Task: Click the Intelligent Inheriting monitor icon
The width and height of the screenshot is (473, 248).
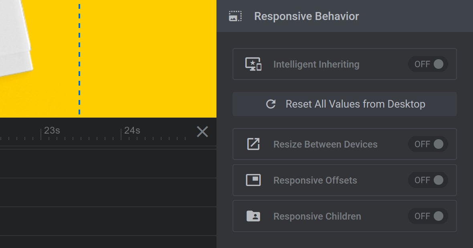Action: 253,64
